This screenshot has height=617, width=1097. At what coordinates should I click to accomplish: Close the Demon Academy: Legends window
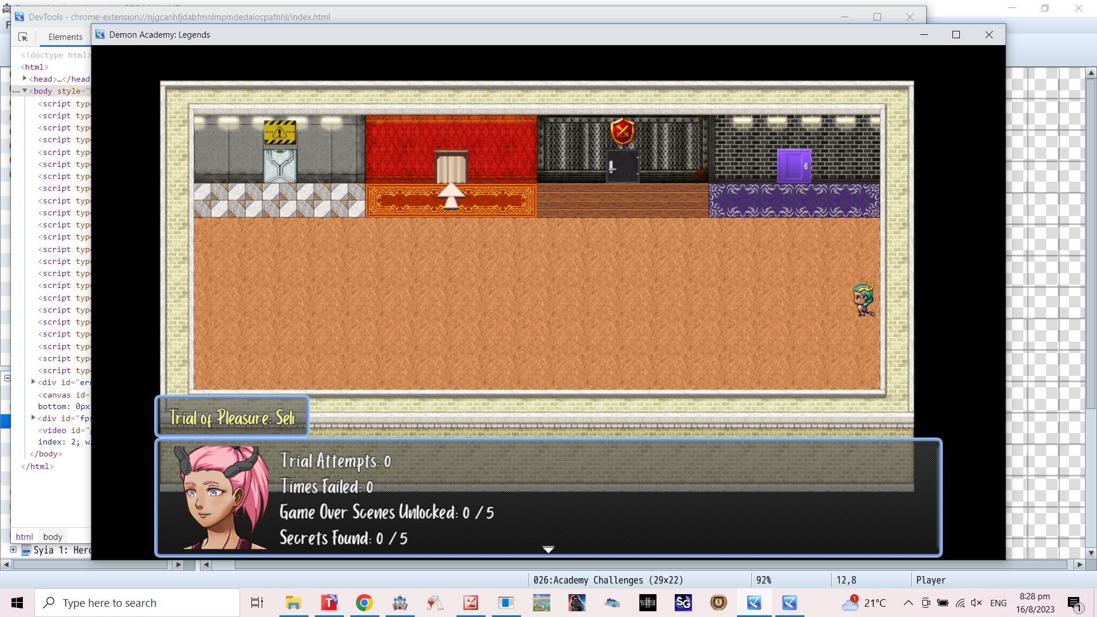(989, 35)
